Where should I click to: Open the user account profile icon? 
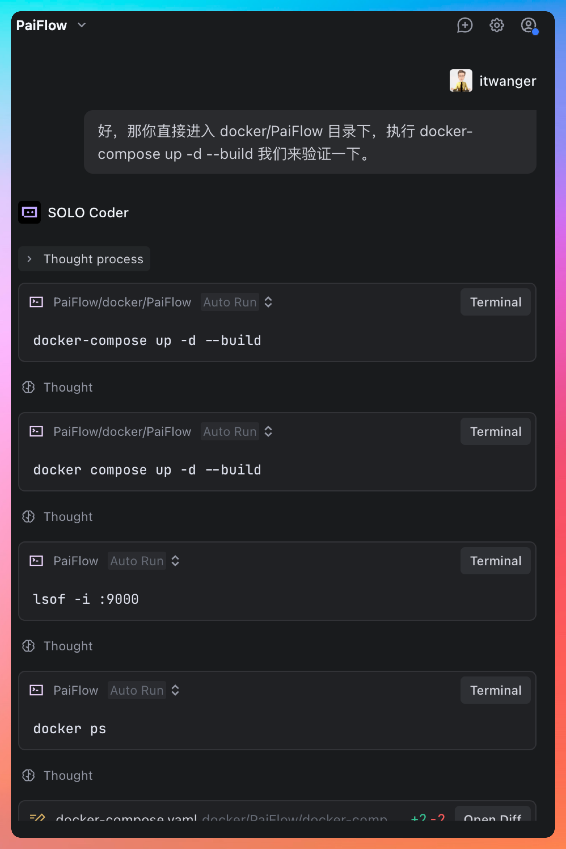tap(529, 25)
